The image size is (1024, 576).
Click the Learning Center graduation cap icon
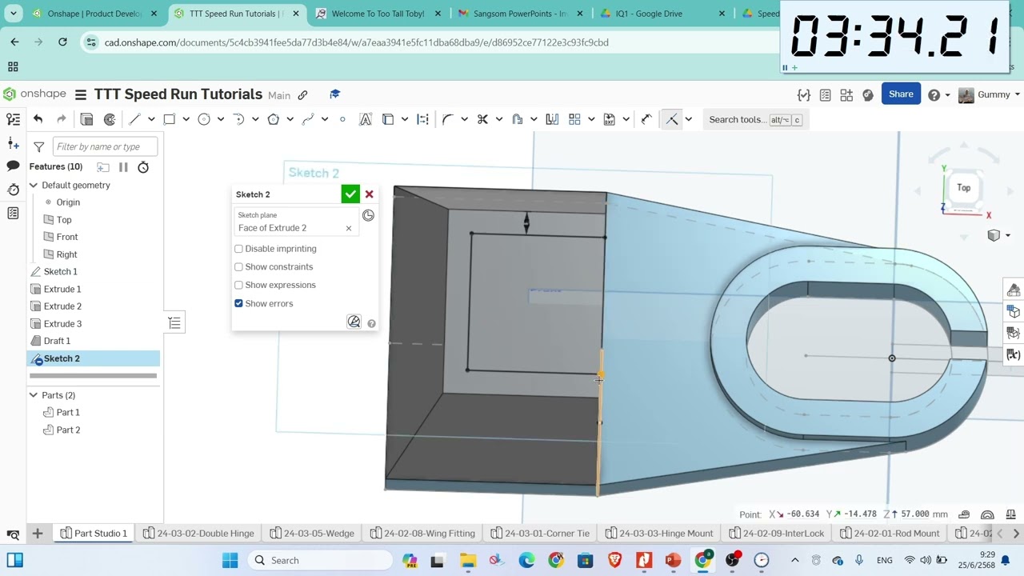(334, 94)
